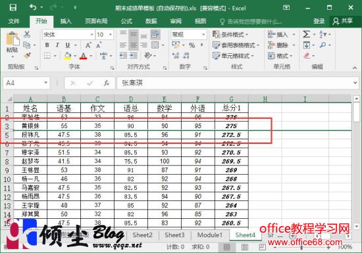Screen dimensions: 362x253
Task: Click Decrease Decimal icon
Action: pos(186,56)
